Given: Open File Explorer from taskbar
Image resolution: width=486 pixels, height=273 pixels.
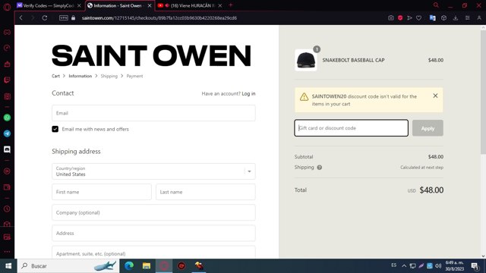Looking at the screenshot, I should pos(147,266).
